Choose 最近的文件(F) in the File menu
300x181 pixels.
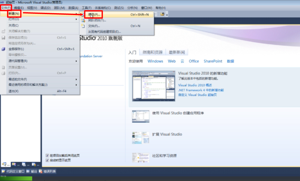point(40,79)
